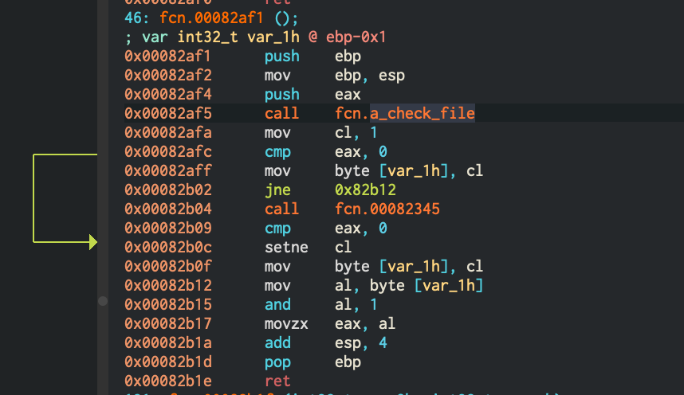Click the setne mnemonic
This screenshot has height=395, width=684.
(286, 247)
